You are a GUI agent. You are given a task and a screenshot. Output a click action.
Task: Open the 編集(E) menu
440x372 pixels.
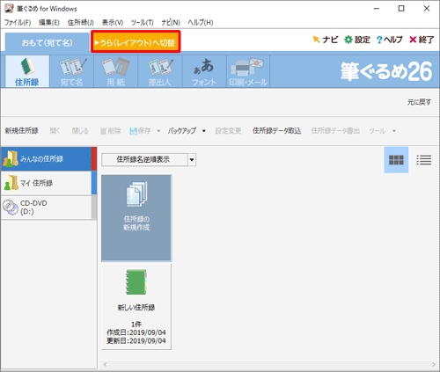point(49,23)
